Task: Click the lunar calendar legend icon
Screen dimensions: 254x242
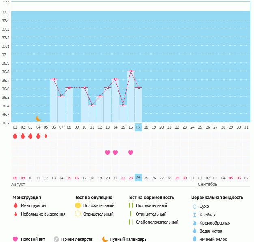Action: click(105, 239)
